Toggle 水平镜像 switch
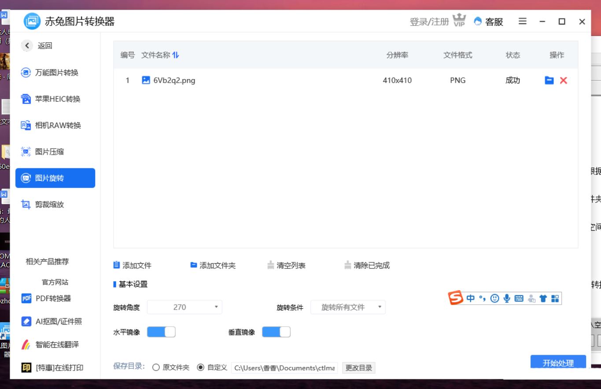 click(161, 332)
